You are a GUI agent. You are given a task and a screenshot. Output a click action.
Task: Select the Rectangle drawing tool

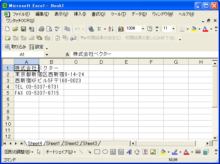[97, 152]
